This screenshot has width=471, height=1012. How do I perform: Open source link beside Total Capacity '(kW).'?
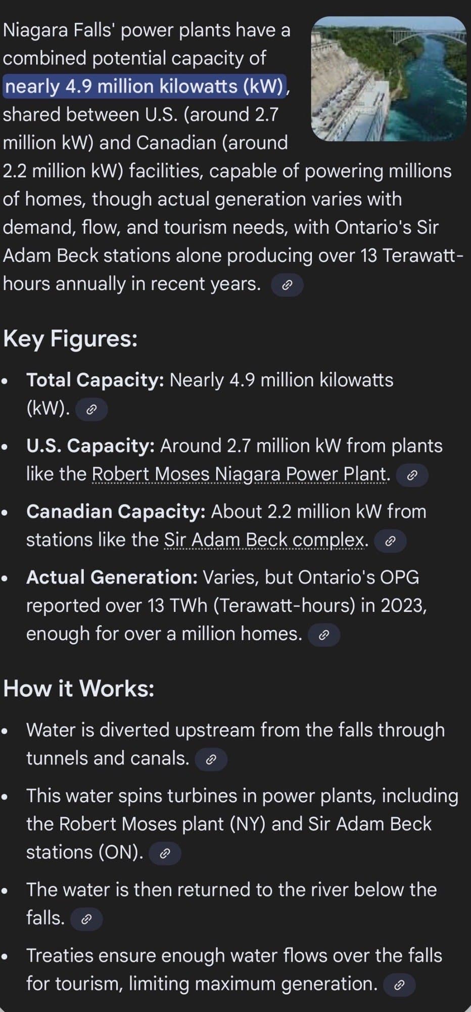point(91,409)
